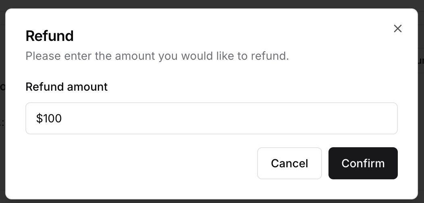
Task: Click the Refund amount input field
Action: pos(211,118)
